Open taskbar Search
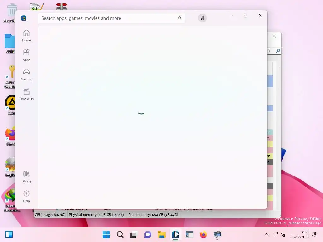The width and height of the screenshot is (323, 242). 120,234
